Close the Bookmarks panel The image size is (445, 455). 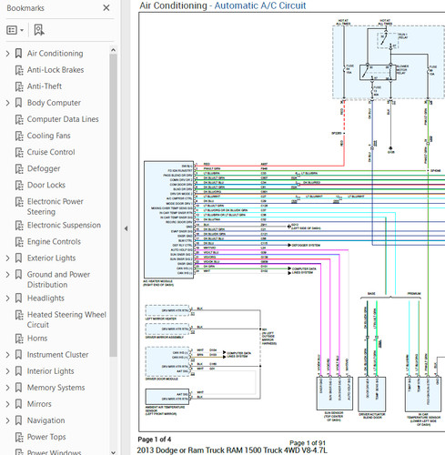pyautogui.click(x=106, y=8)
